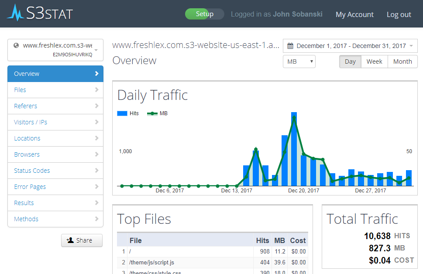Click the person icon on the Share button
Screen dimensions: 423x274
tap(70, 240)
